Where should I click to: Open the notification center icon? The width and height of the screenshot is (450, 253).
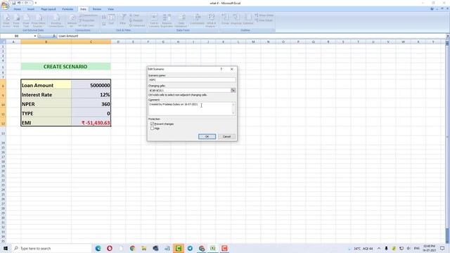click(x=442, y=248)
